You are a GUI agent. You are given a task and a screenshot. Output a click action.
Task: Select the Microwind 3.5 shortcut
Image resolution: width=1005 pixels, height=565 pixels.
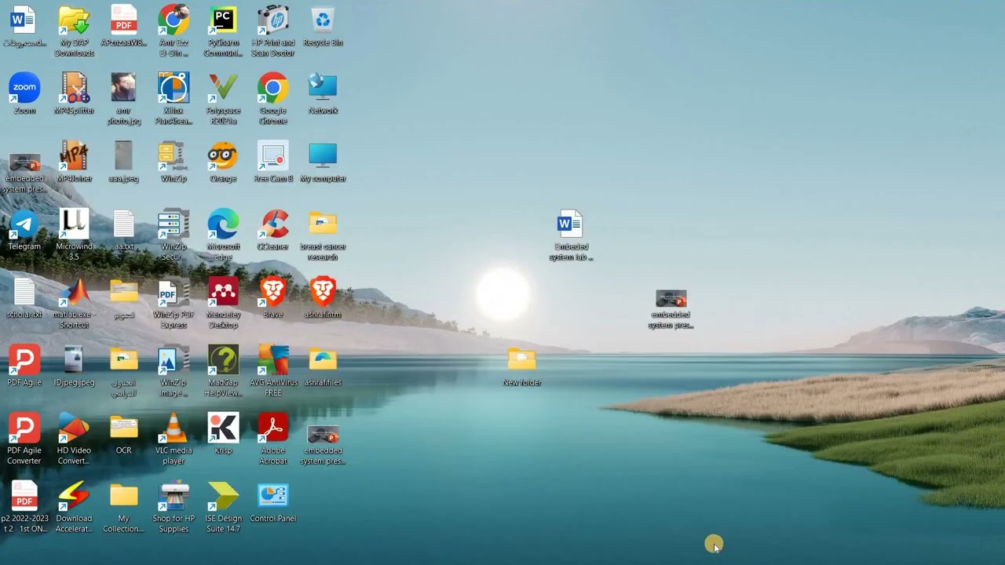coord(74,235)
